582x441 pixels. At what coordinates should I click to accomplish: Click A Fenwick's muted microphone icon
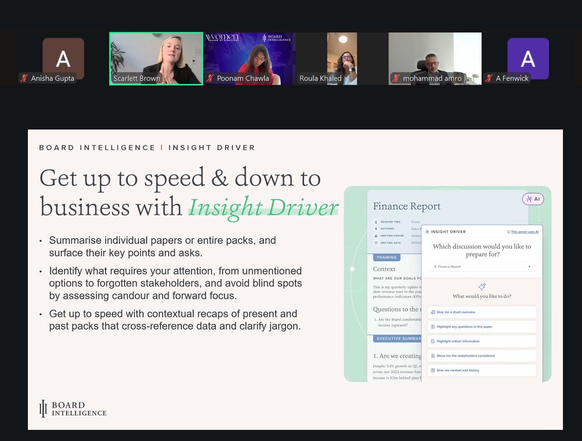[489, 78]
